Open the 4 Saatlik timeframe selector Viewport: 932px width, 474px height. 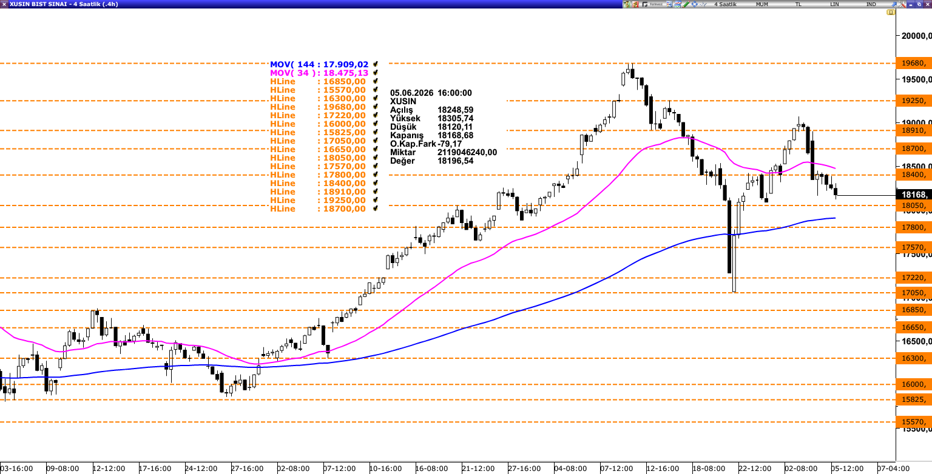point(726,4)
